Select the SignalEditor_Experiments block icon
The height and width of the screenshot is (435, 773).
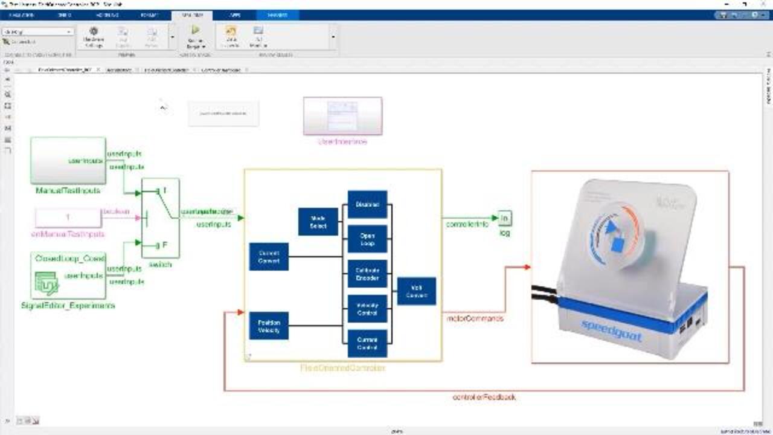[x=47, y=284]
